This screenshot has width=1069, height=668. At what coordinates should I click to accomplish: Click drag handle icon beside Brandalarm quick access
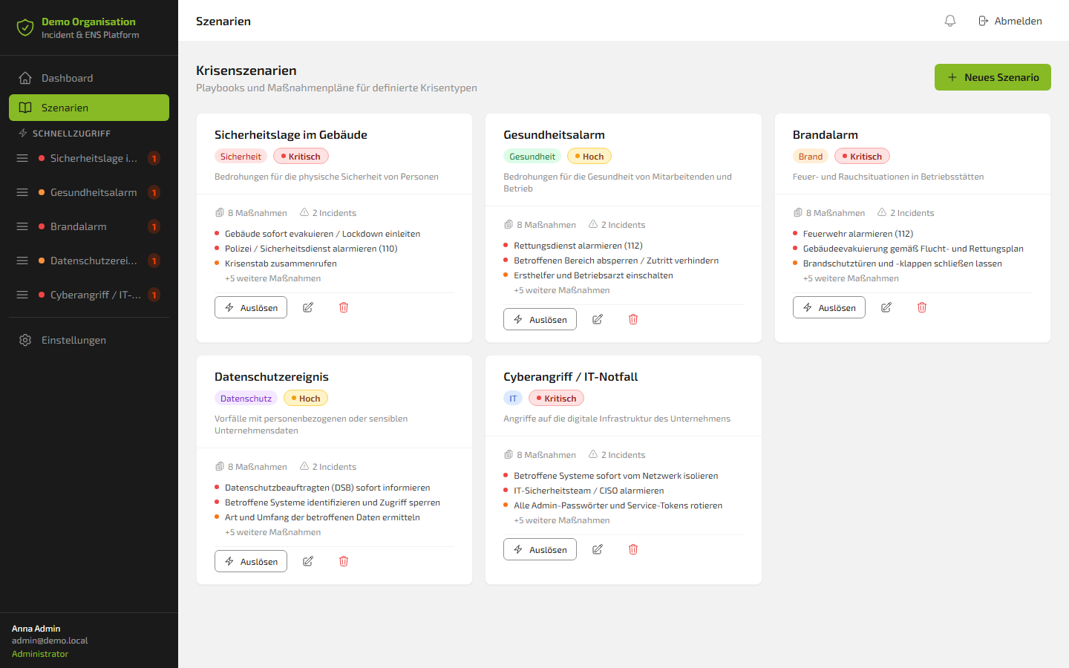click(x=22, y=226)
